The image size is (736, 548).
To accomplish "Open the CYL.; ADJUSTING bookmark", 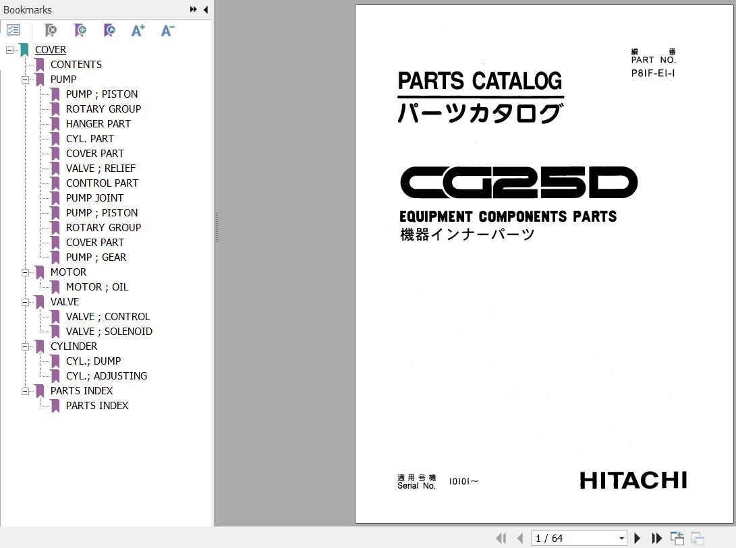I will tap(107, 376).
